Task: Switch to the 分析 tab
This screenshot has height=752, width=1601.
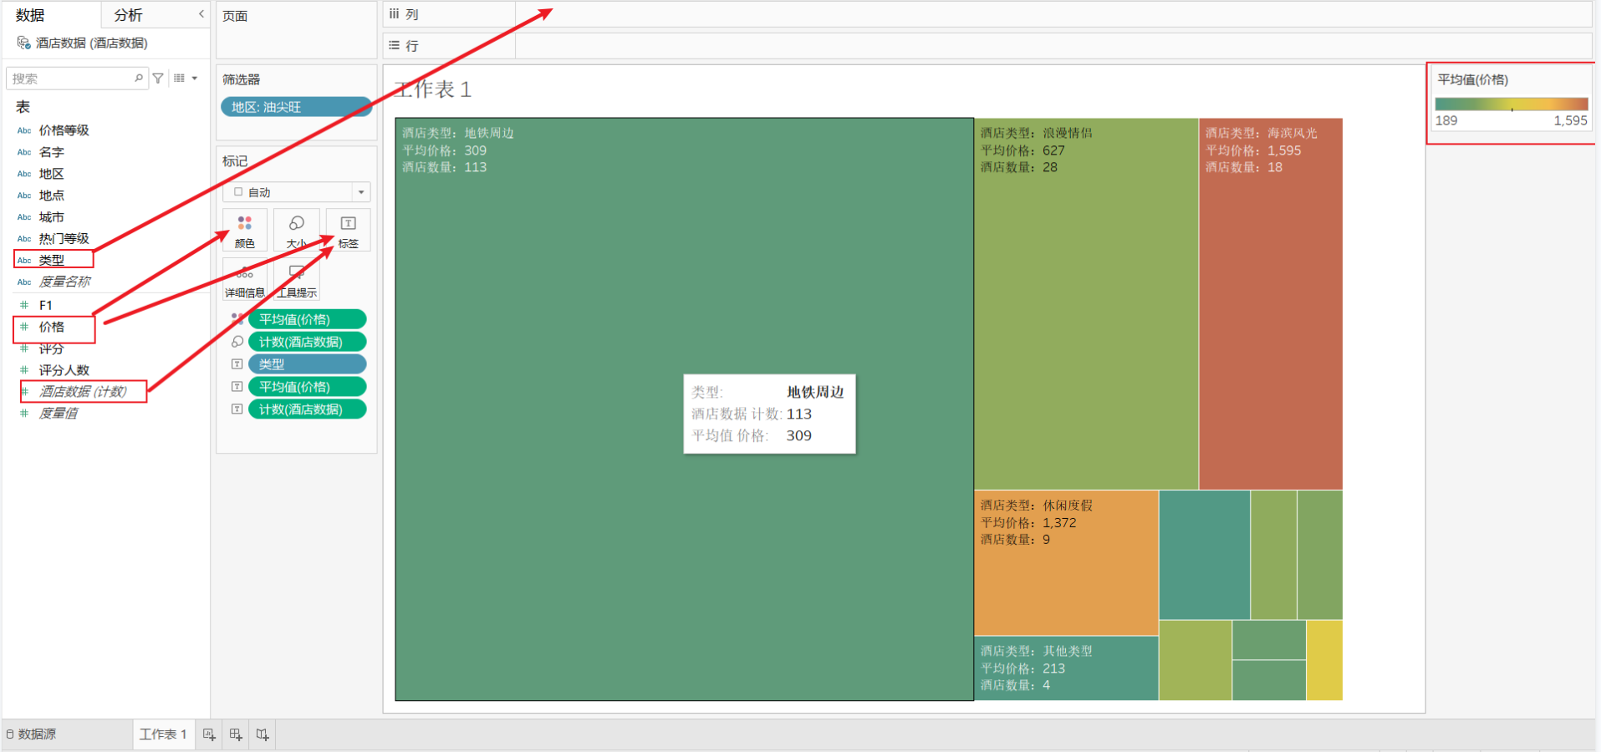Action: [x=128, y=15]
